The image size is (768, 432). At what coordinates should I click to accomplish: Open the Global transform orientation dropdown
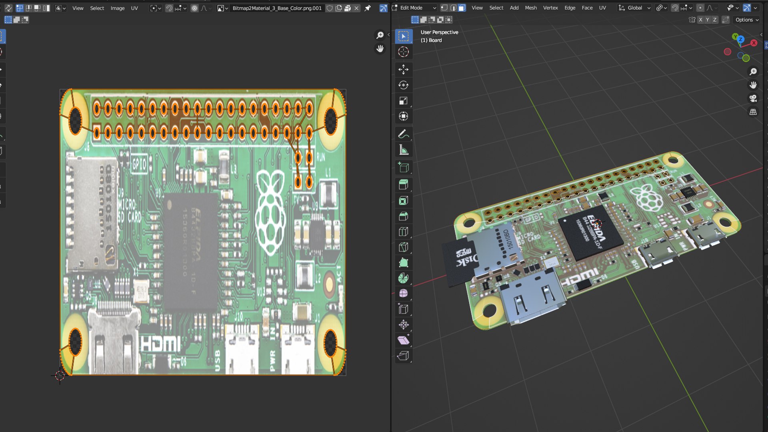[x=635, y=8]
